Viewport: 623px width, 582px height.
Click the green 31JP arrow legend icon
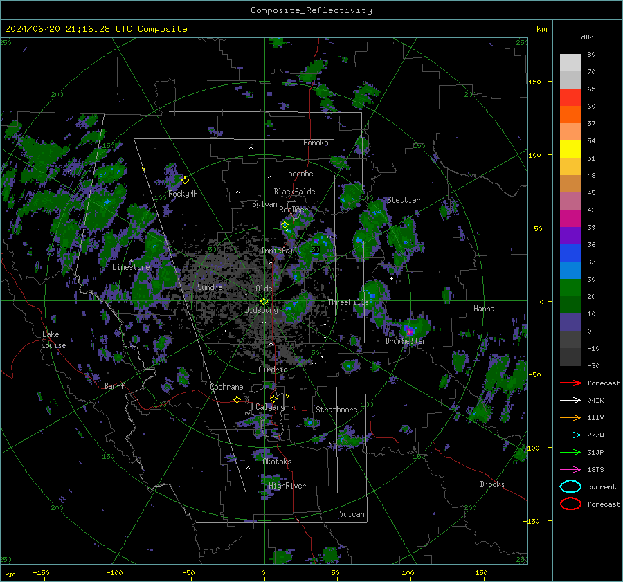coord(570,452)
